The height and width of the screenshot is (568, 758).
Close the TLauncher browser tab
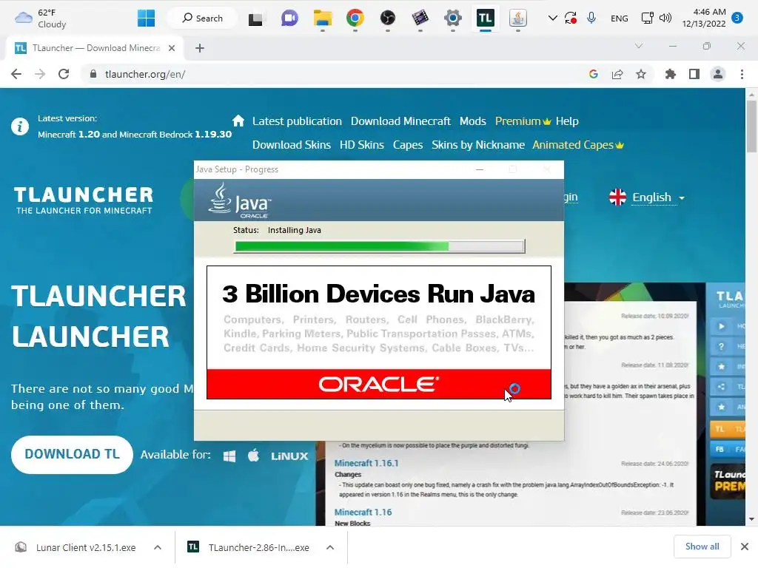coord(172,48)
